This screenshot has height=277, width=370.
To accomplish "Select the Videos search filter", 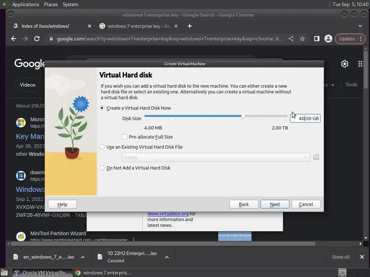I will click(27, 85).
